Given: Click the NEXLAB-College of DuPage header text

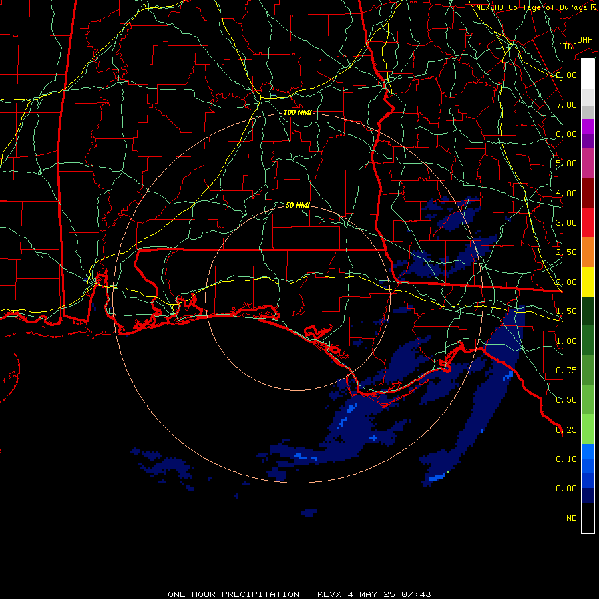Looking at the screenshot, I should pyautogui.click(x=535, y=7).
